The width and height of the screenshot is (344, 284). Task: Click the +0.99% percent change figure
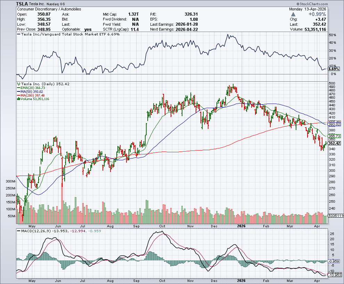click(x=317, y=14)
